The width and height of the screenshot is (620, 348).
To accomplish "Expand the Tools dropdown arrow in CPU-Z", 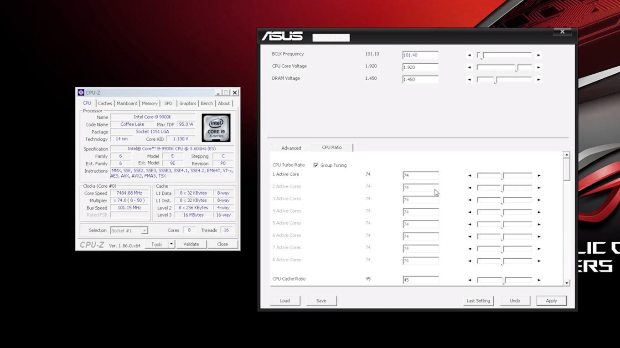I will 171,244.
